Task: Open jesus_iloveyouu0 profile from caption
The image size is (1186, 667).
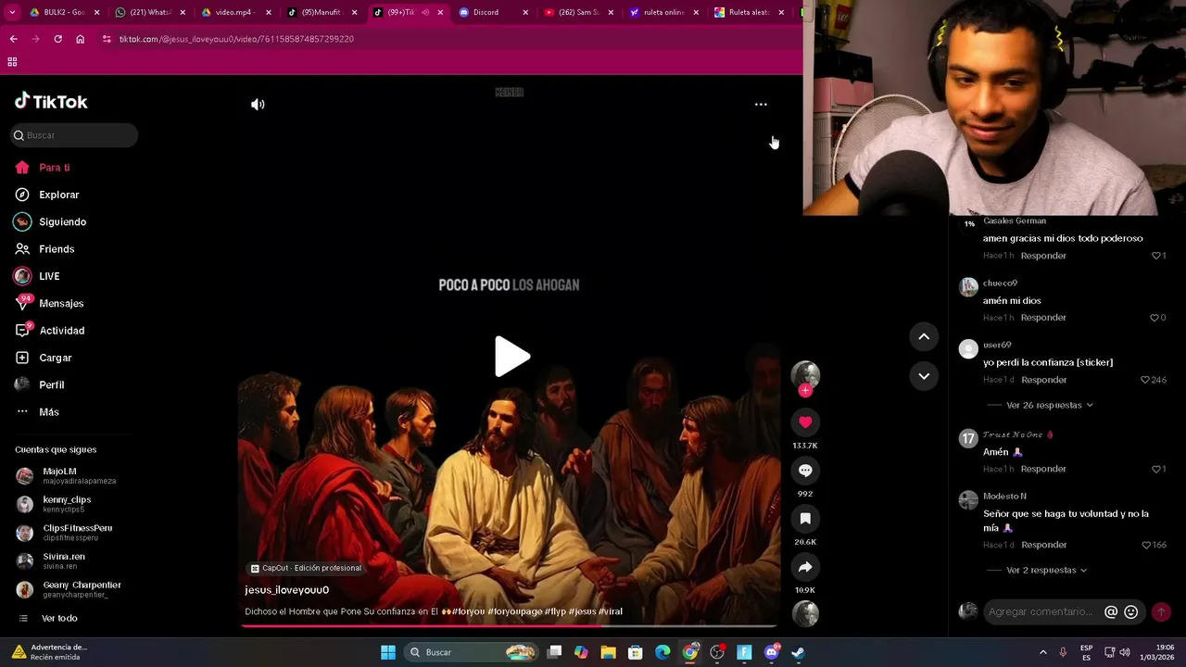Action: click(286, 590)
